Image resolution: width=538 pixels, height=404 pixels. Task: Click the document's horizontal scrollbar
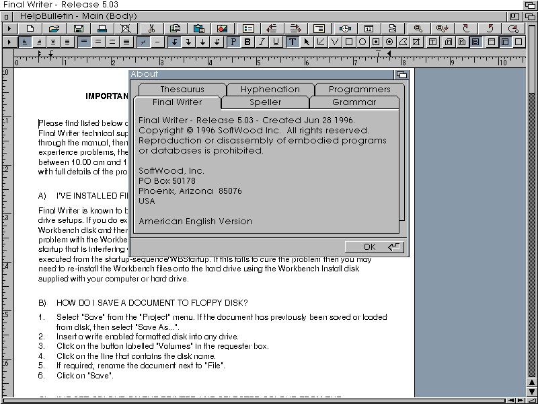click(x=254, y=400)
